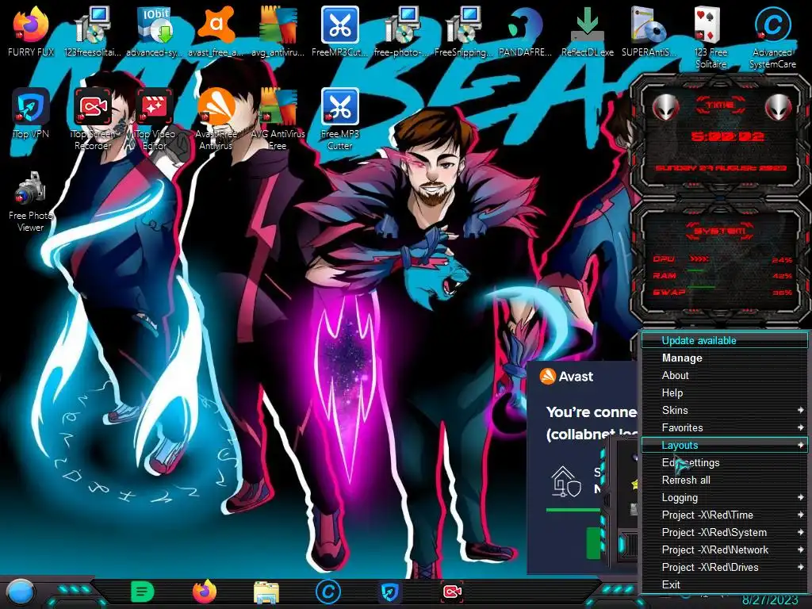Screen dimensions: 812x609
Task: Open the Advanced SystemCare desktop shortcut
Action: (x=772, y=37)
